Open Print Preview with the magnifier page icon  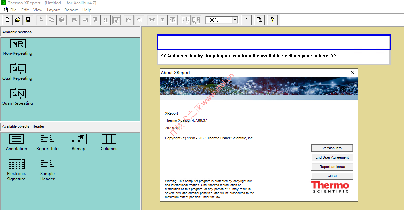pyautogui.click(x=259, y=20)
